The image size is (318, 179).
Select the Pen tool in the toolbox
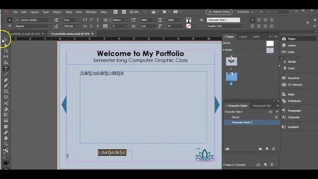pos(6,80)
